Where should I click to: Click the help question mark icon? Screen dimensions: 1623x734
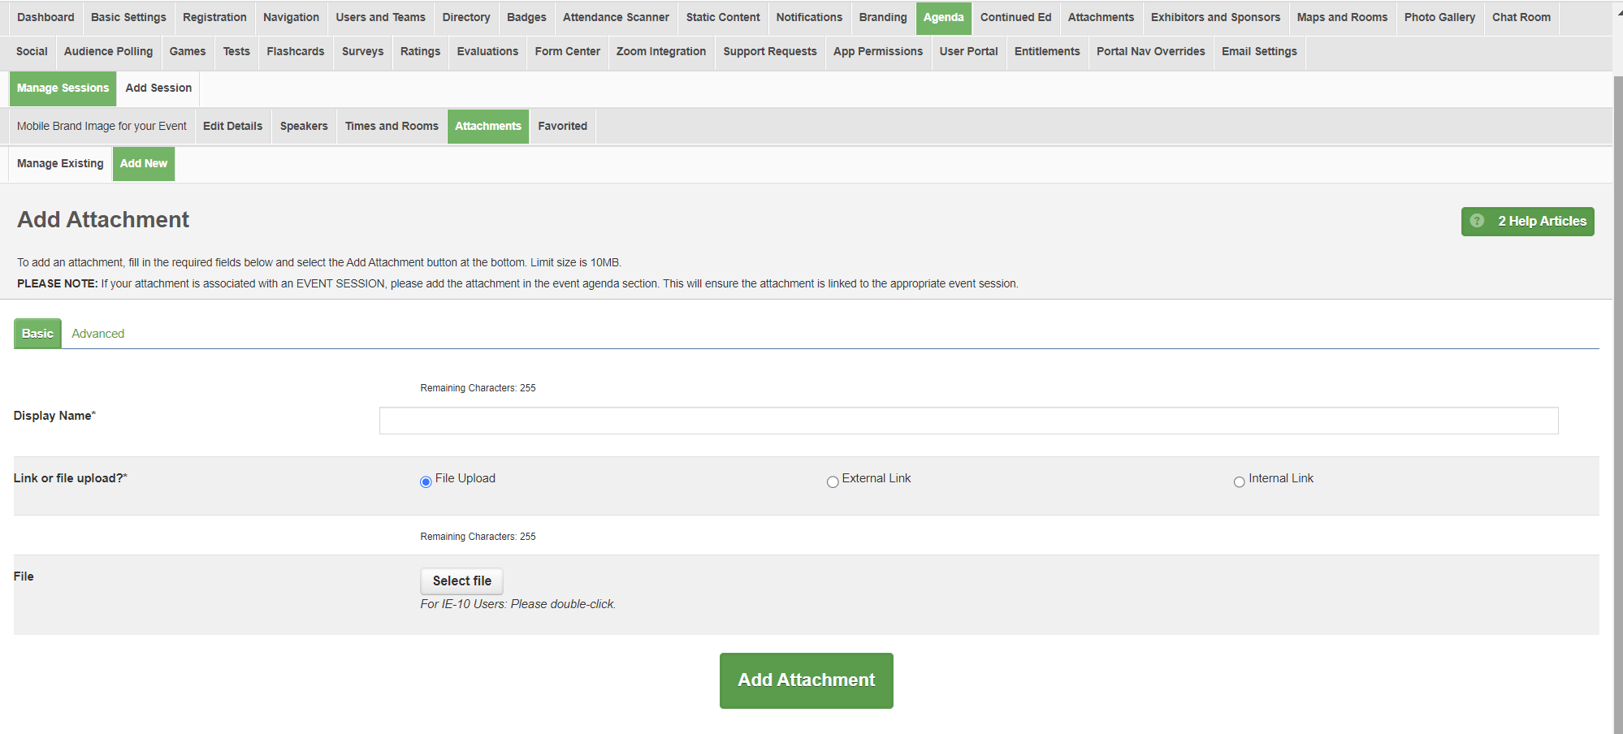coord(1477,221)
